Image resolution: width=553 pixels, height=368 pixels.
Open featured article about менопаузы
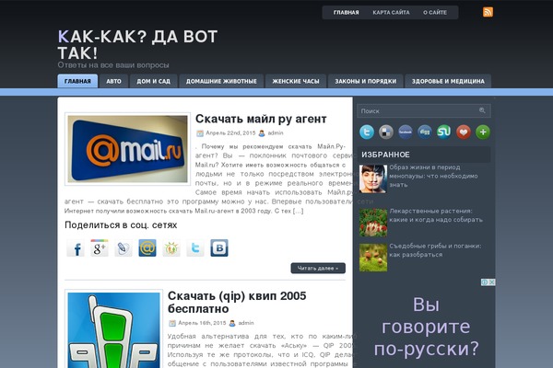pos(433,176)
